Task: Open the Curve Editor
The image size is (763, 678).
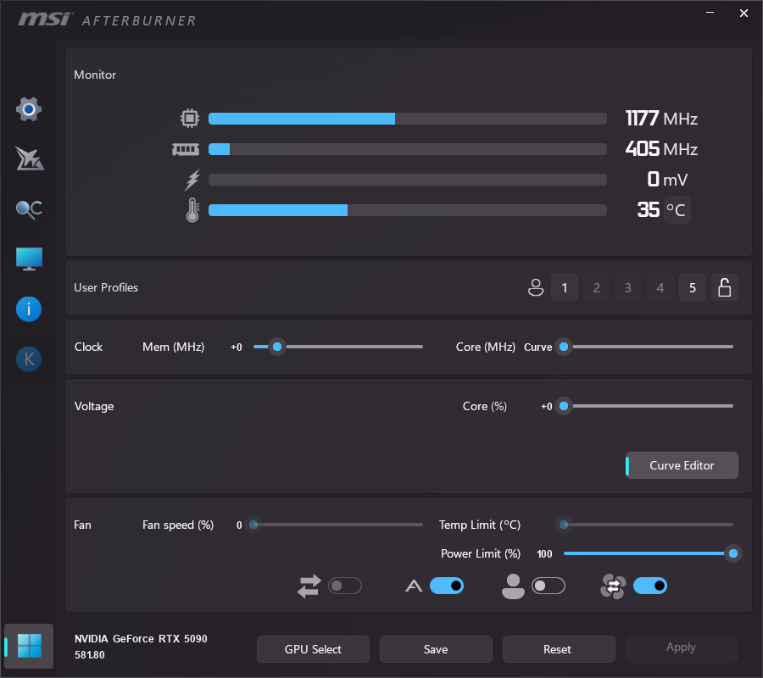Action: (x=682, y=465)
